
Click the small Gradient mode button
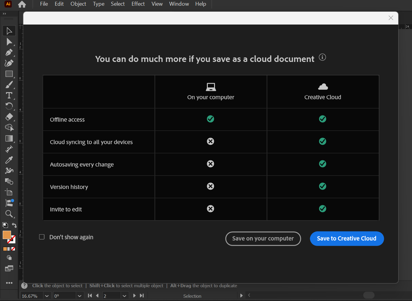click(9, 249)
